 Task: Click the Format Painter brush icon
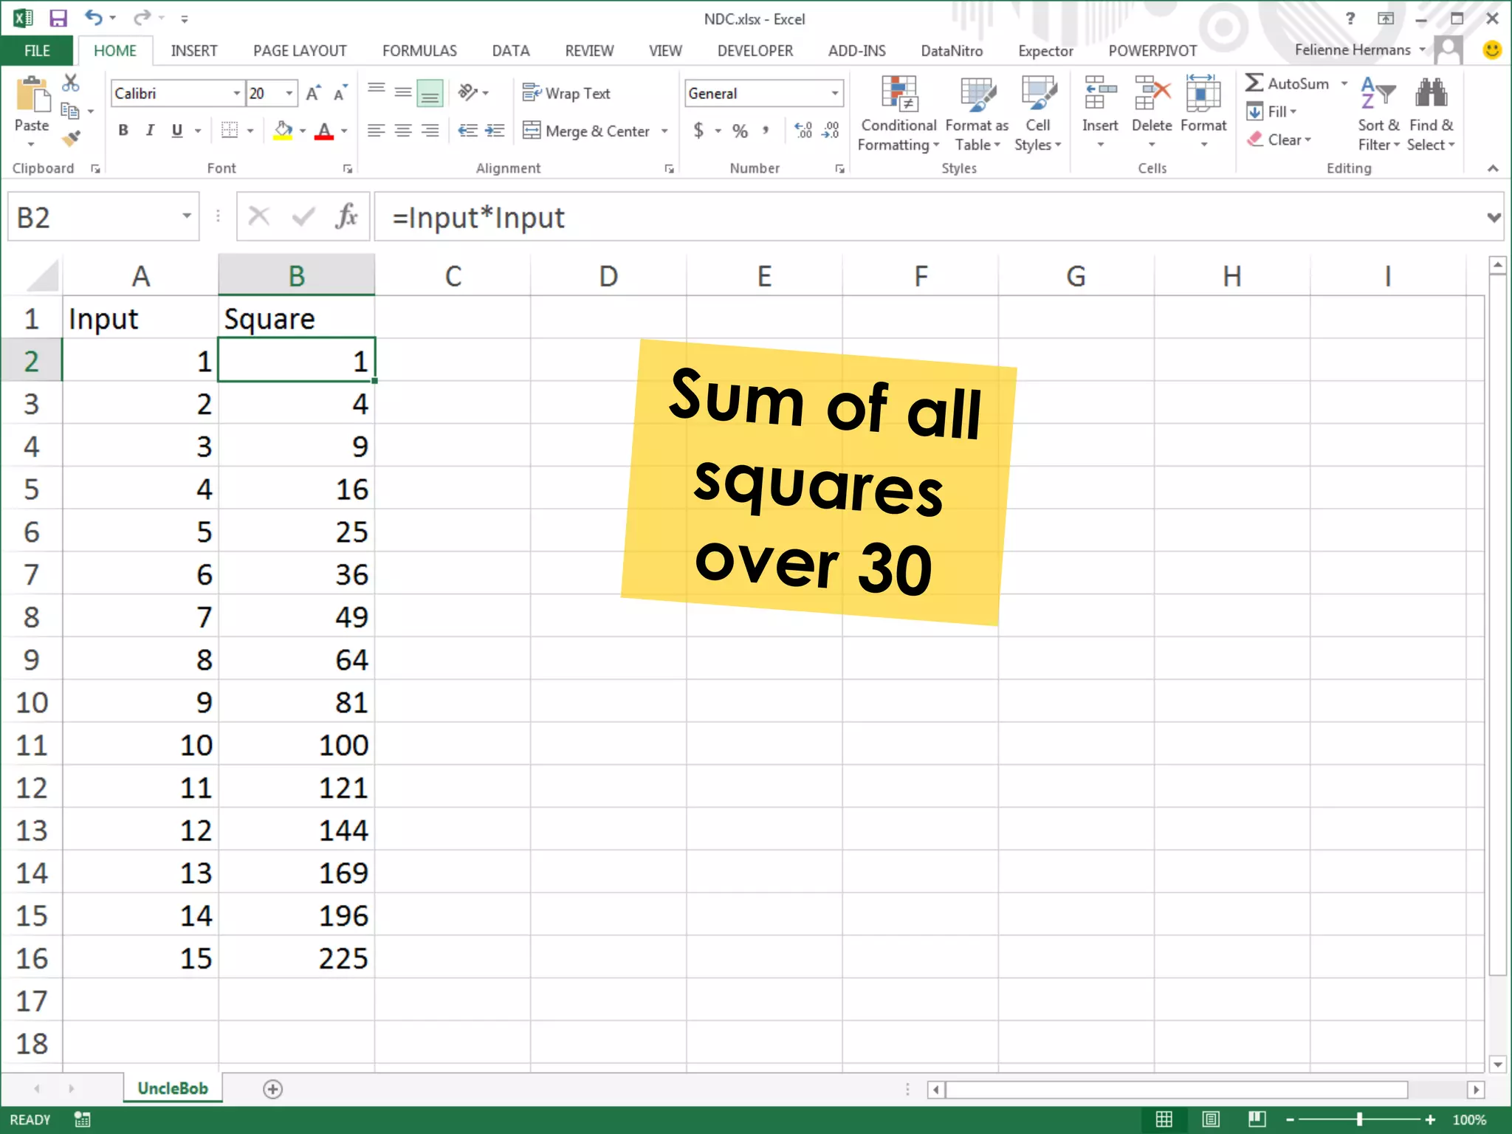click(71, 138)
